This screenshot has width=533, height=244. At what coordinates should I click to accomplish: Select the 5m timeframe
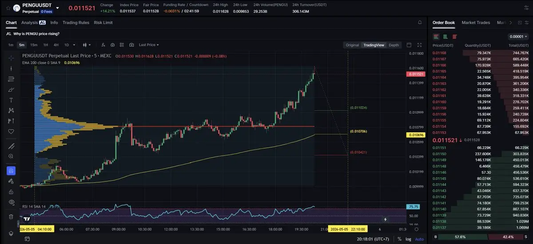tap(21, 45)
